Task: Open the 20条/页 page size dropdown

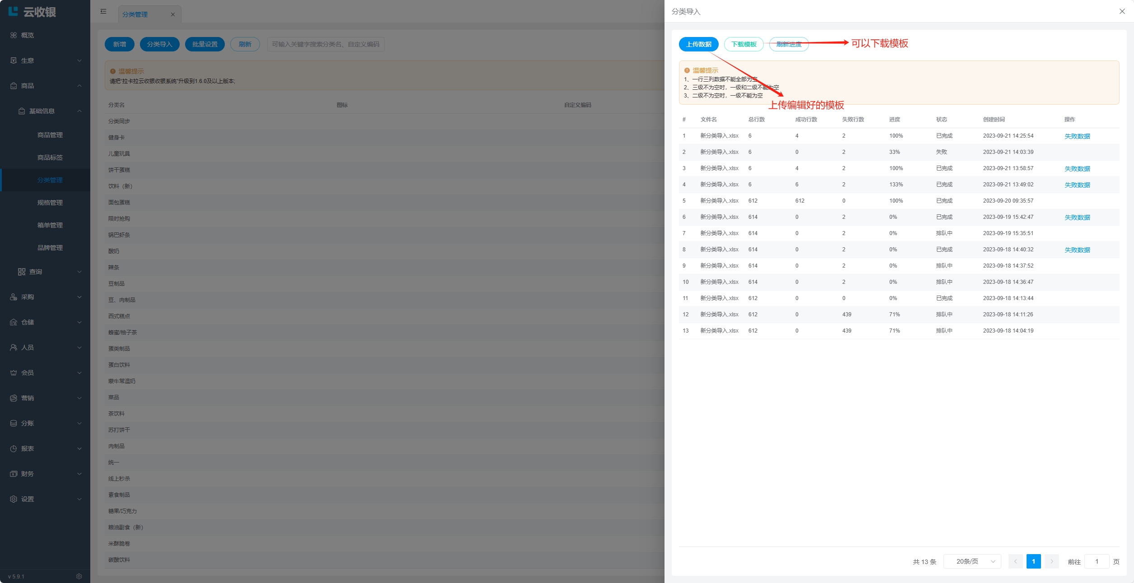Action: click(x=972, y=561)
